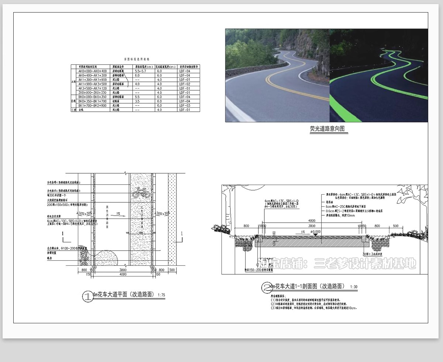Click table cell AK3+500~AK7+120

click(x=93, y=88)
